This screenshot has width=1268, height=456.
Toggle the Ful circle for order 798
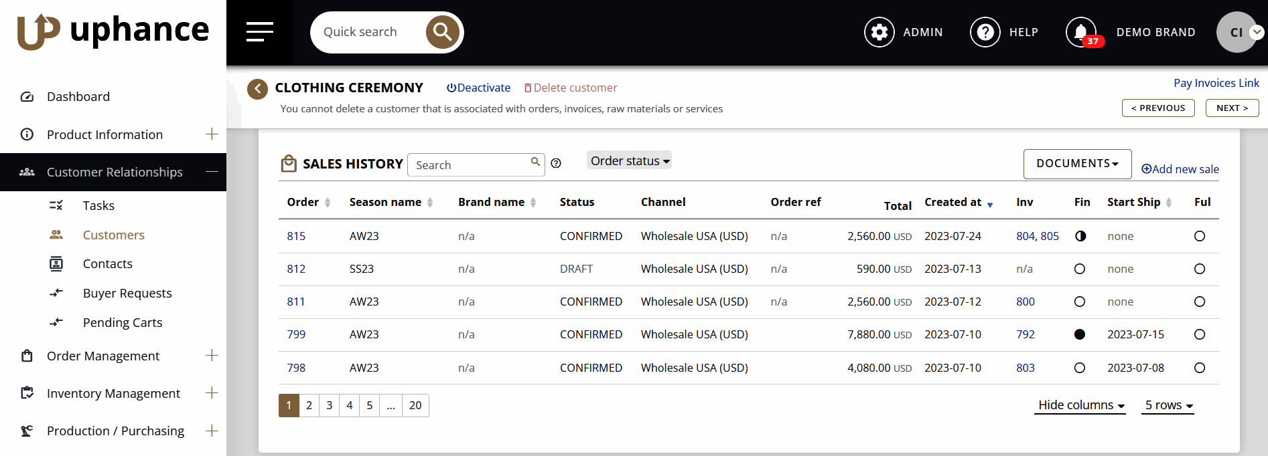coord(1199,368)
